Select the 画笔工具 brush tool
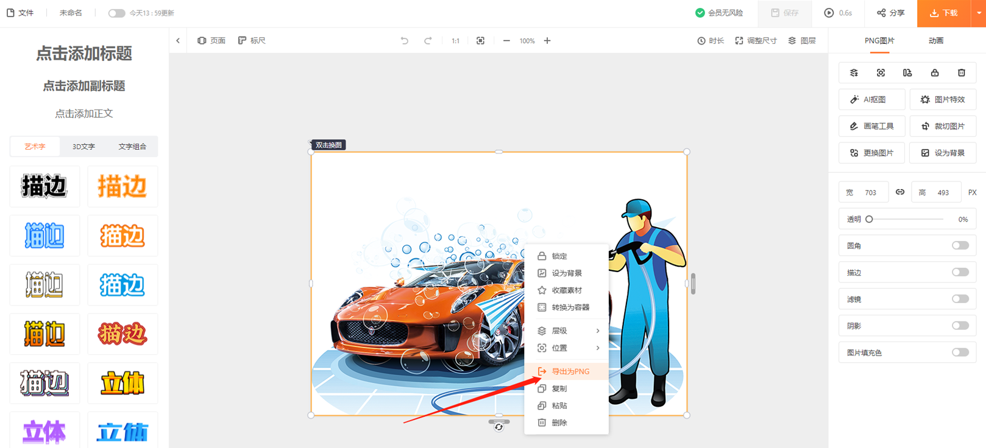 [872, 126]
